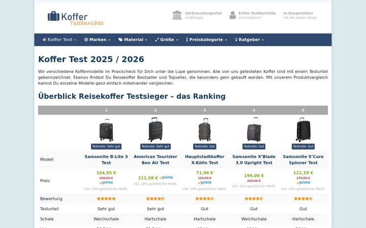Screen dimensions: 366x228
Task: Click the Koffer Testberichte suitcase logo
Action: [76, 18]
